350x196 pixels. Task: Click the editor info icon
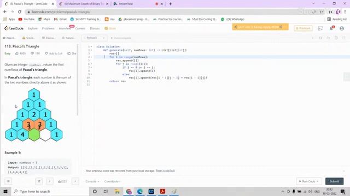[313, 38]
